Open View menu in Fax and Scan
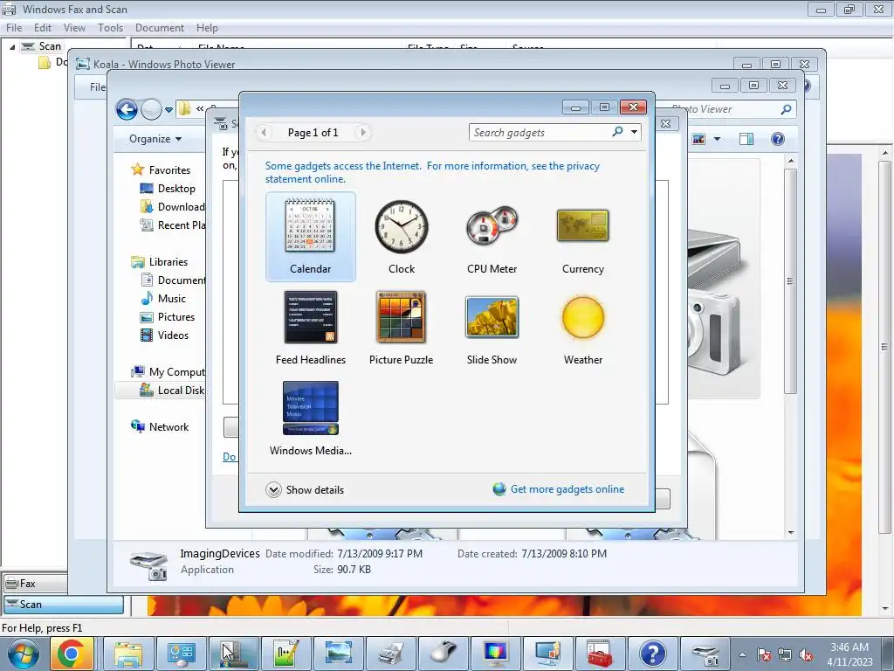 click(74, 27)
